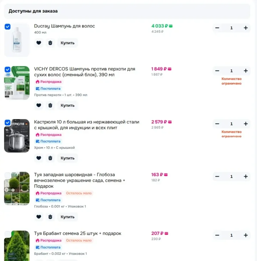Open Ducray shampoo thumbnail

point(17,40)
